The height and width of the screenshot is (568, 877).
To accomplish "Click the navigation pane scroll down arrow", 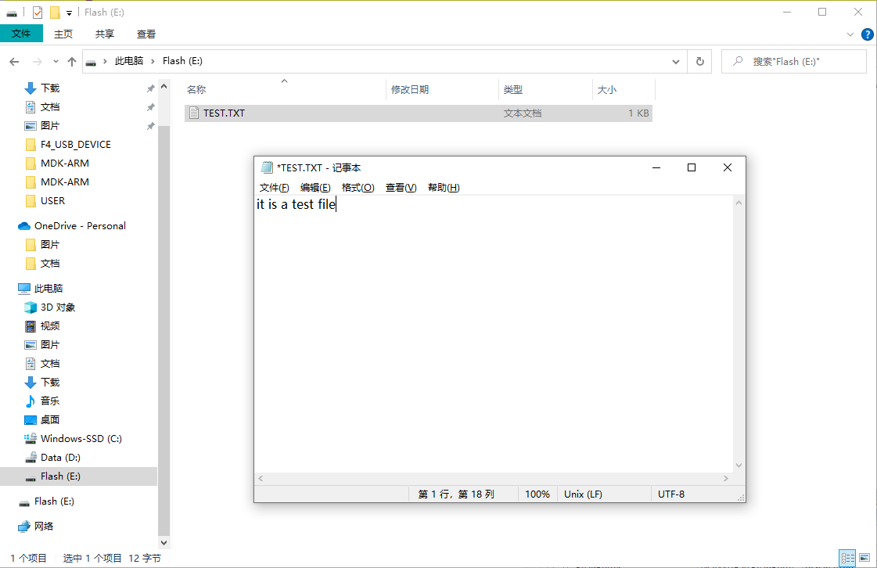I will (164, 542).
